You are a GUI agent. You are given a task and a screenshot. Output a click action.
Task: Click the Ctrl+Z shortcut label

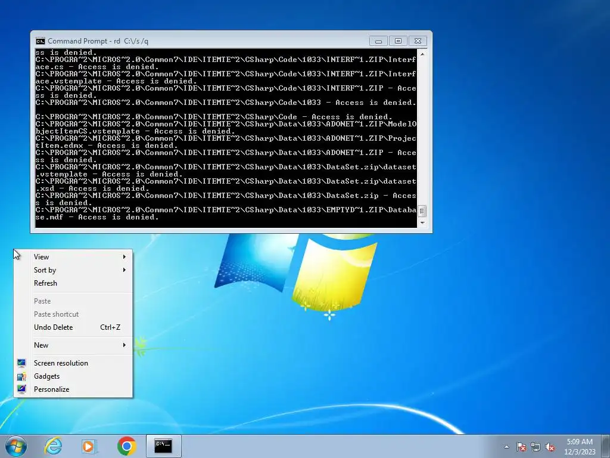pos(110,327)
